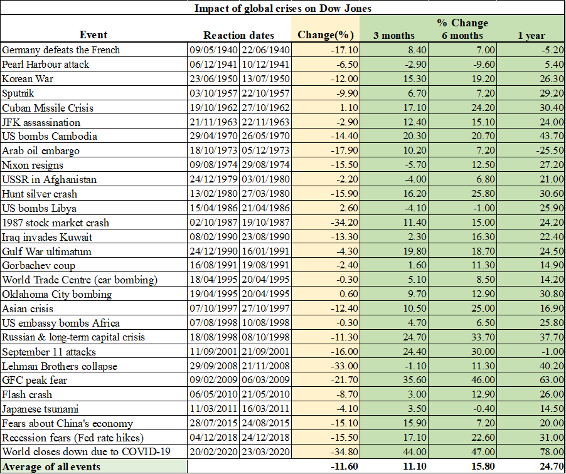The height and width of the screenshot is (474, 566).
Task: Click average 1-year value 24.70
Action: 552,466
